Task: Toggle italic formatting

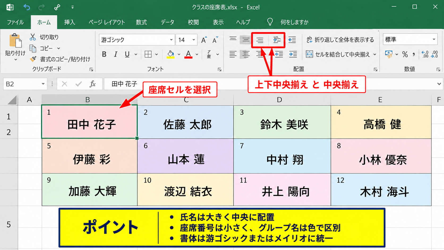Action: pos(116,54)
